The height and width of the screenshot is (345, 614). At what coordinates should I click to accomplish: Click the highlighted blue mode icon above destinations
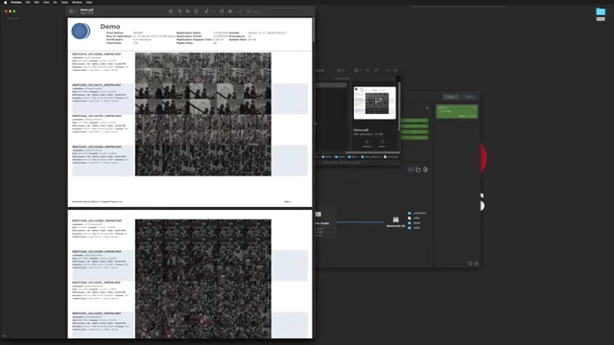click(x=411, y=170)
